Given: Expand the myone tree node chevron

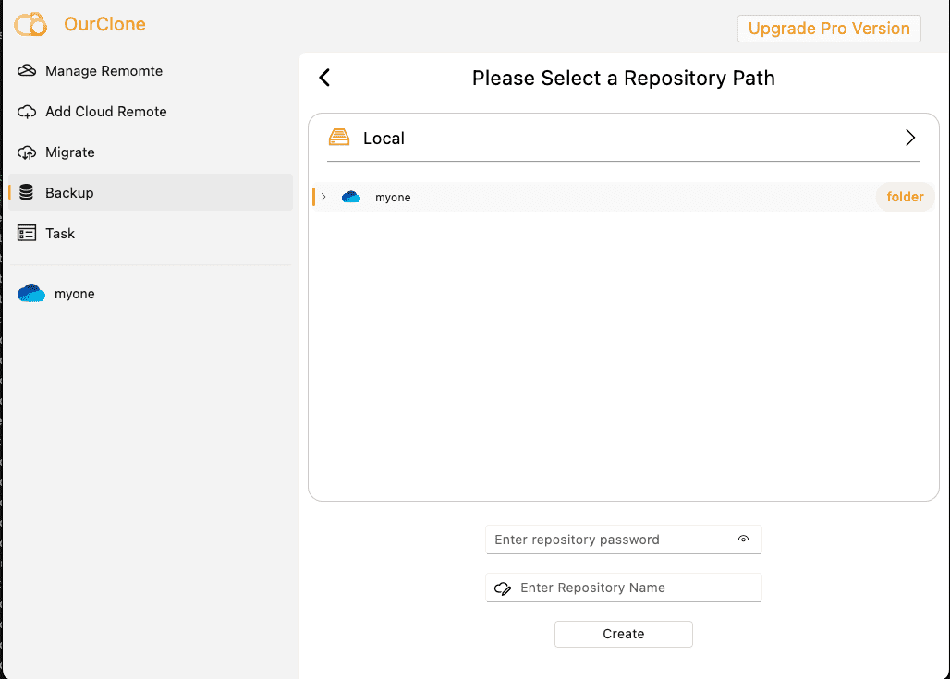Looking at the screenshot, I should coord(323,197).
